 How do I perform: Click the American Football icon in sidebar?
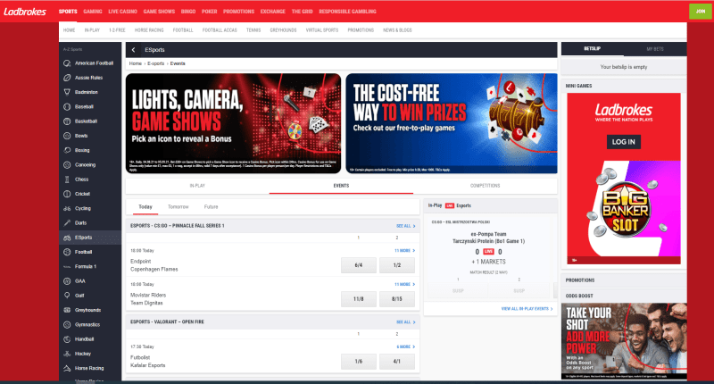tap(68, 66)
